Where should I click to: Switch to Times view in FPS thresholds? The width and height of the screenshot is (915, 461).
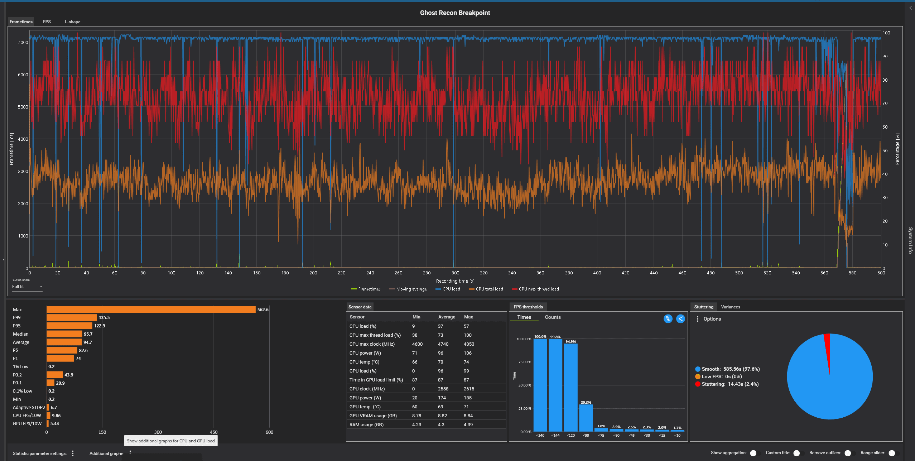[x=524, y=317]
